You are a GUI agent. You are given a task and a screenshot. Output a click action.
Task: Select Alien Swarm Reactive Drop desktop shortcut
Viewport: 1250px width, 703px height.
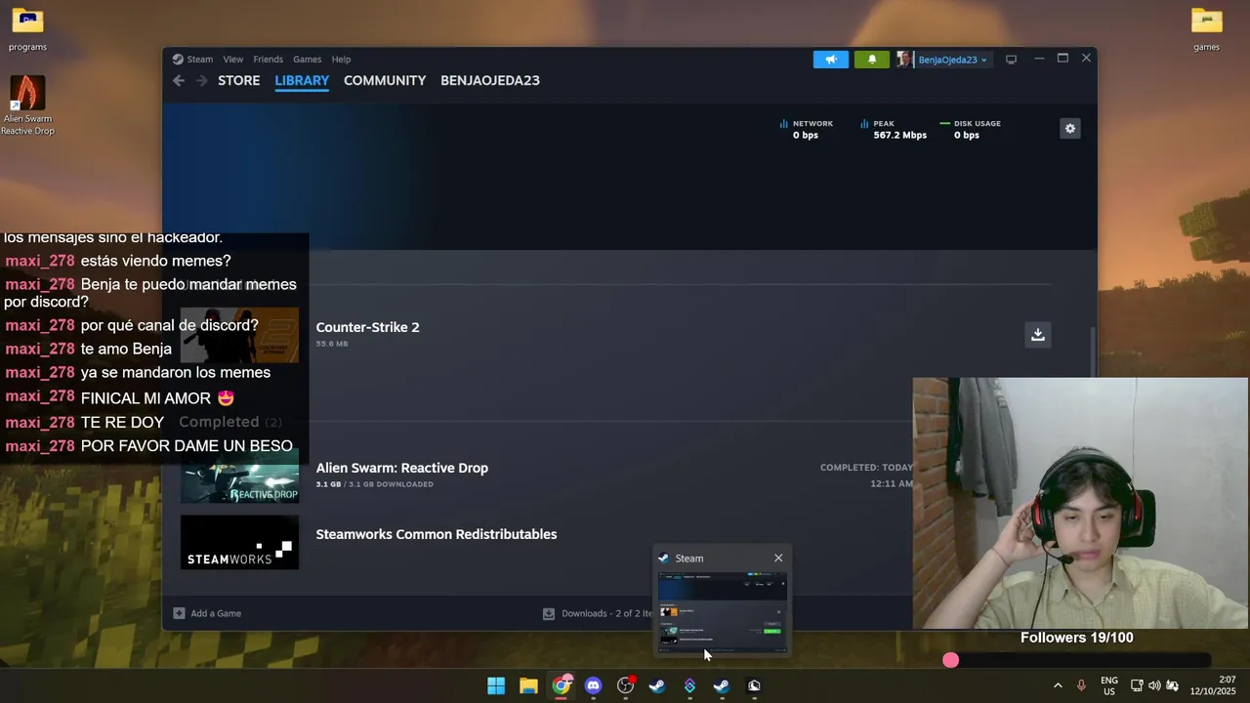[x=27, y=105]
